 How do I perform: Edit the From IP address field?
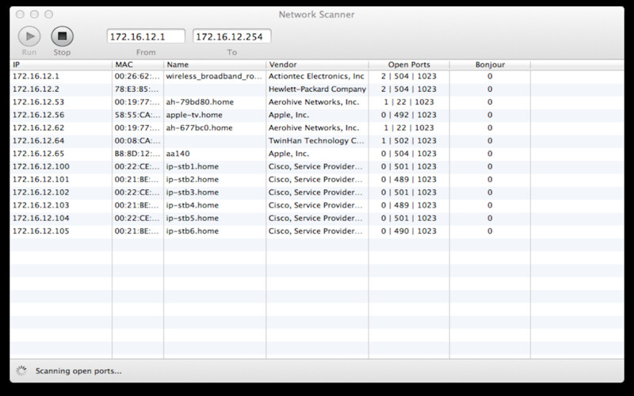coord(146,36)
